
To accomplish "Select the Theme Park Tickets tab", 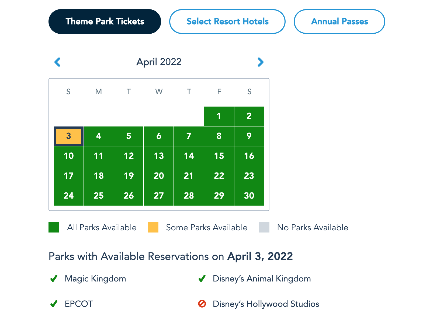I will 105,22.
